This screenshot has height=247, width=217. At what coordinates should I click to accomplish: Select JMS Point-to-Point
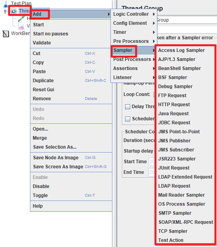[x=185, y=132]
